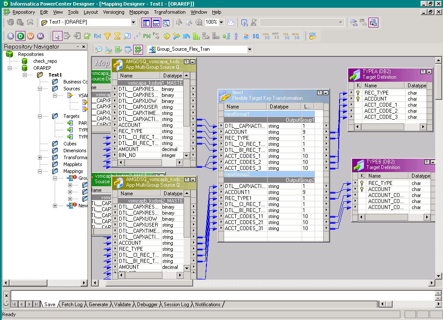Switch to Mapping Designer tool (D icon)

point(20,36)
